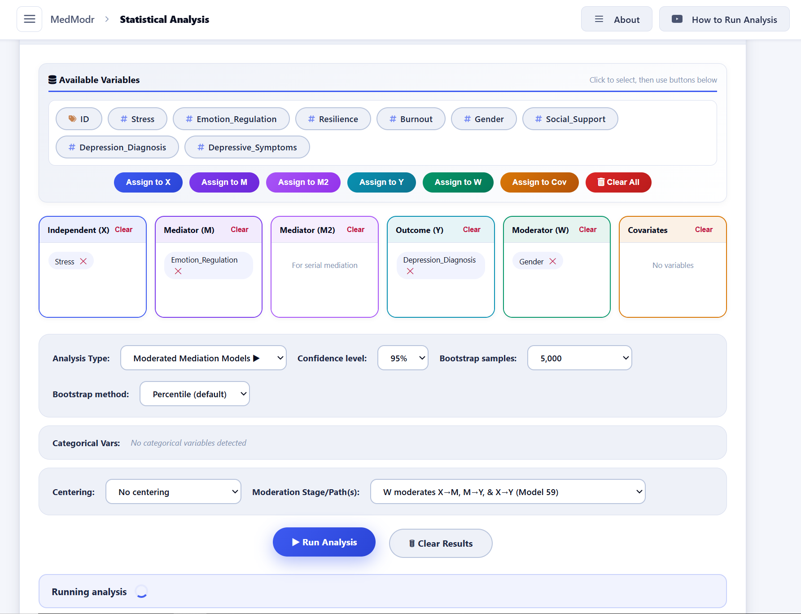Click Assign to M button

coord(224,182)
